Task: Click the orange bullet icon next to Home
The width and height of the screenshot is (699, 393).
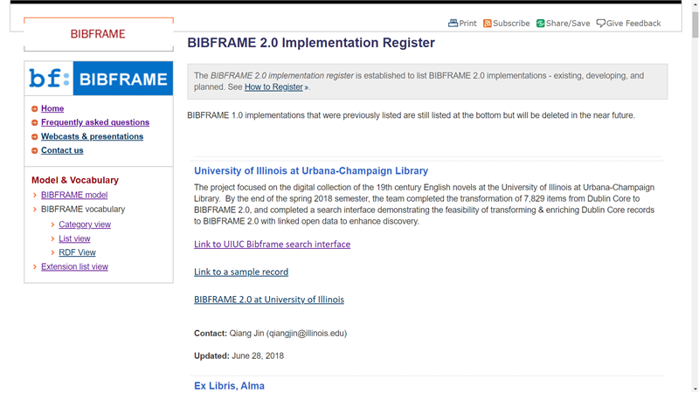Action: 35,109
